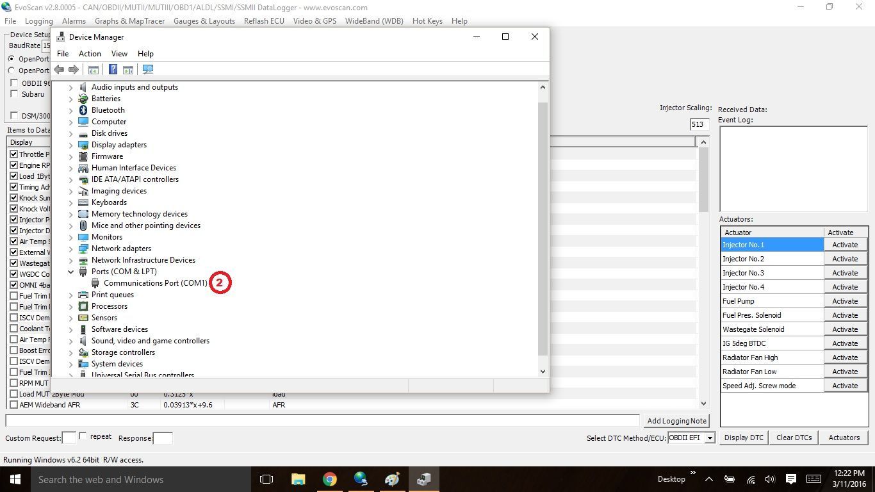Activate the Fuel Pump actuator
Viewport: 875px width, 492px height.
(x=845, y=301)
